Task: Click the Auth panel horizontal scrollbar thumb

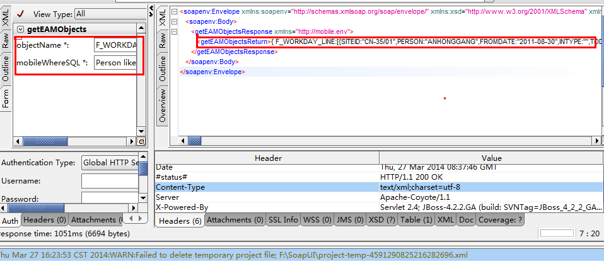Action: tap(36, 208)
